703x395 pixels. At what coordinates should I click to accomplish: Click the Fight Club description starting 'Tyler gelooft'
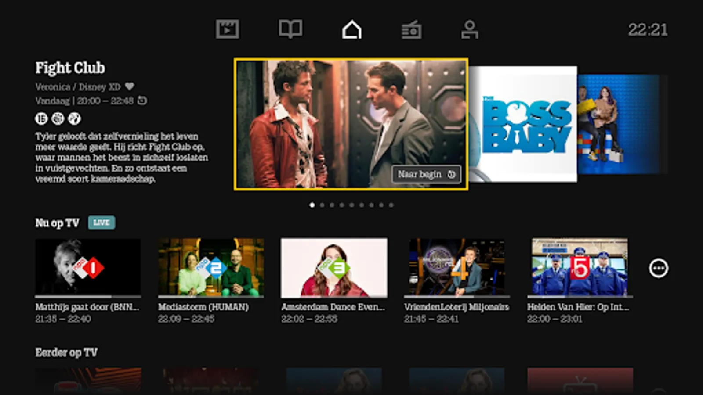[122, 158]
